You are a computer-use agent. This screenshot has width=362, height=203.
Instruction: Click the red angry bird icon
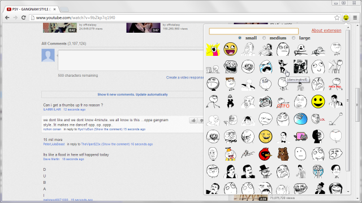tap(265, 154)
